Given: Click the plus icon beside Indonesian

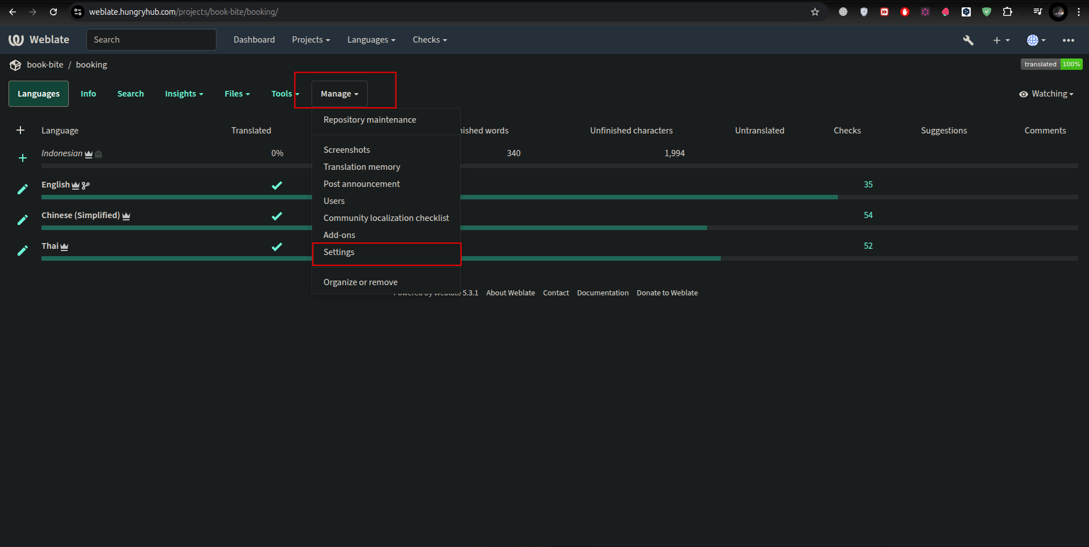Looking at the screenshot, I should point(23,158).
